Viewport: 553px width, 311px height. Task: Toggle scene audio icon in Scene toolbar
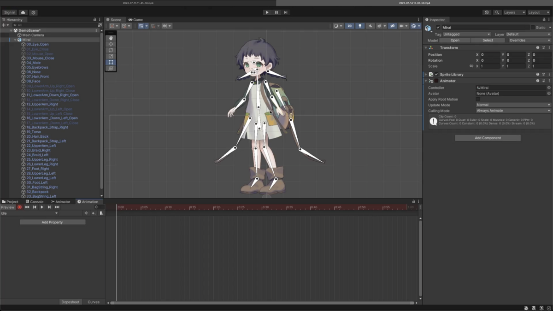pos(370,26)
